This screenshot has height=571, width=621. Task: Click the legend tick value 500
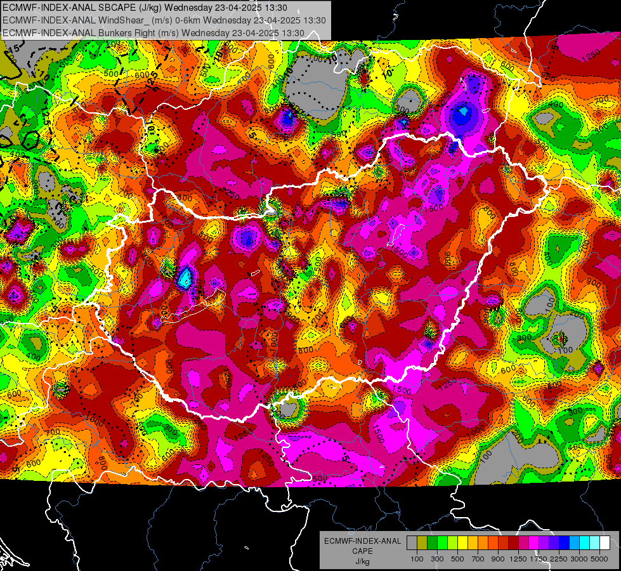[x=457, y=559]
